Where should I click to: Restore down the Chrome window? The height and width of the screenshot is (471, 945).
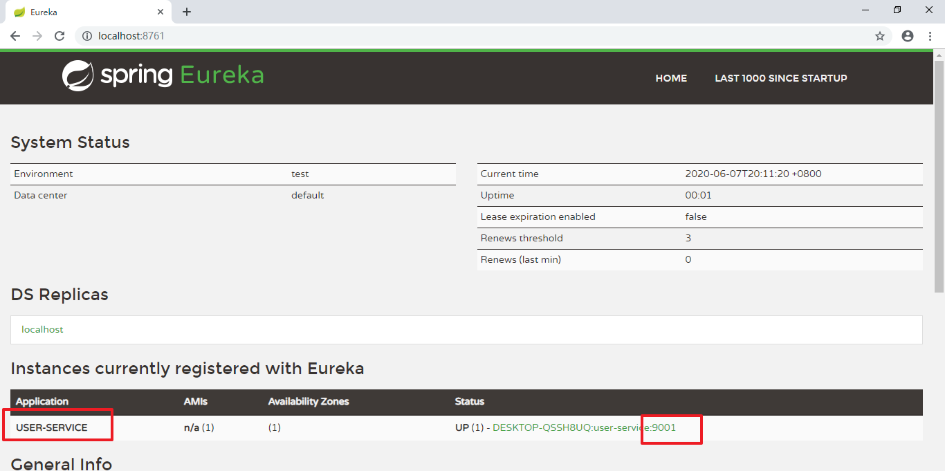pos(897,10)
